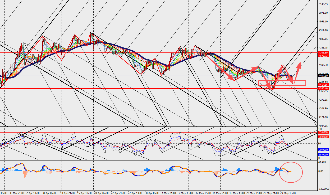Click the 4044.05 price axis label
This screenshot has height=195, width=330.
tap(324, 126)
